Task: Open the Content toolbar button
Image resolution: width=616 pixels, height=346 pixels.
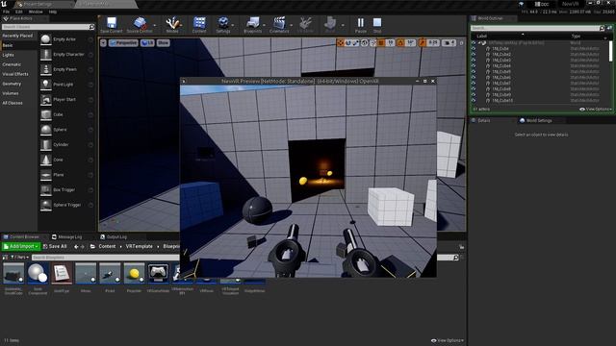Action: point(199,24)
